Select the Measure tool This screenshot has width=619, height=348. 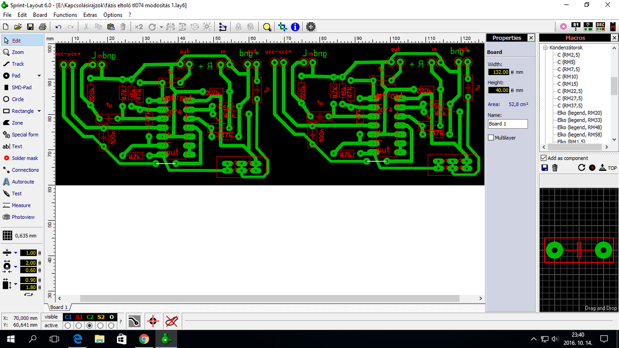21,205
